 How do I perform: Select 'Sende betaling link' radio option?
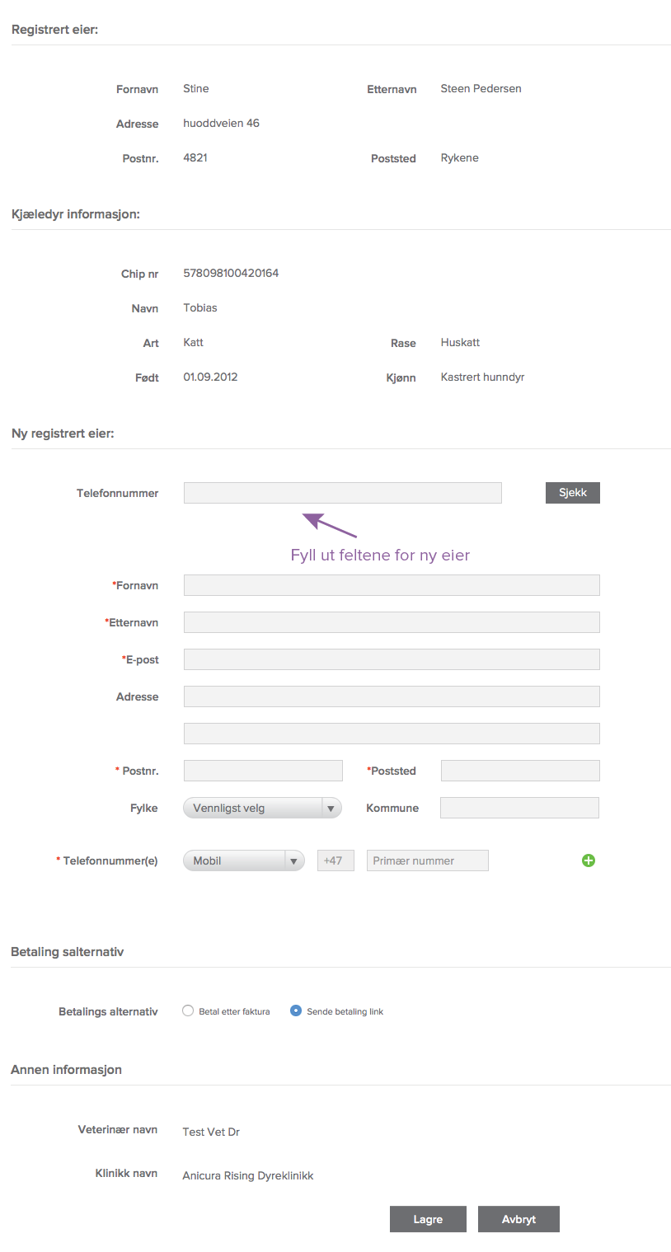[x=296, y=1011]
